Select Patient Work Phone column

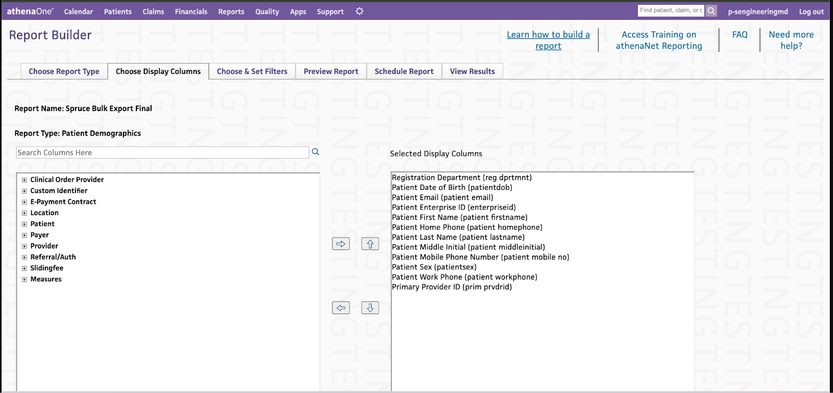point(464,277)
